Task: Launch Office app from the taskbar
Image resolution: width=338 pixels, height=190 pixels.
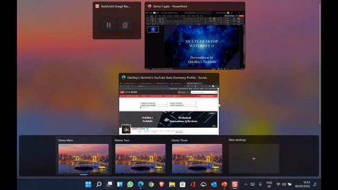Action: click(193, 184)
